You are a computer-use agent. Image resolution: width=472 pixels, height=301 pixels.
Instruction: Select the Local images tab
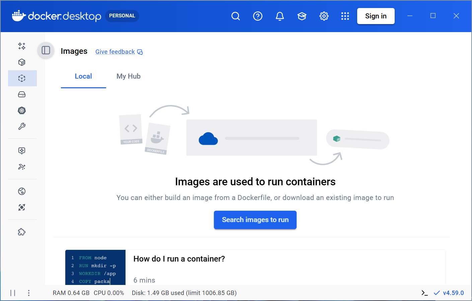83,76
